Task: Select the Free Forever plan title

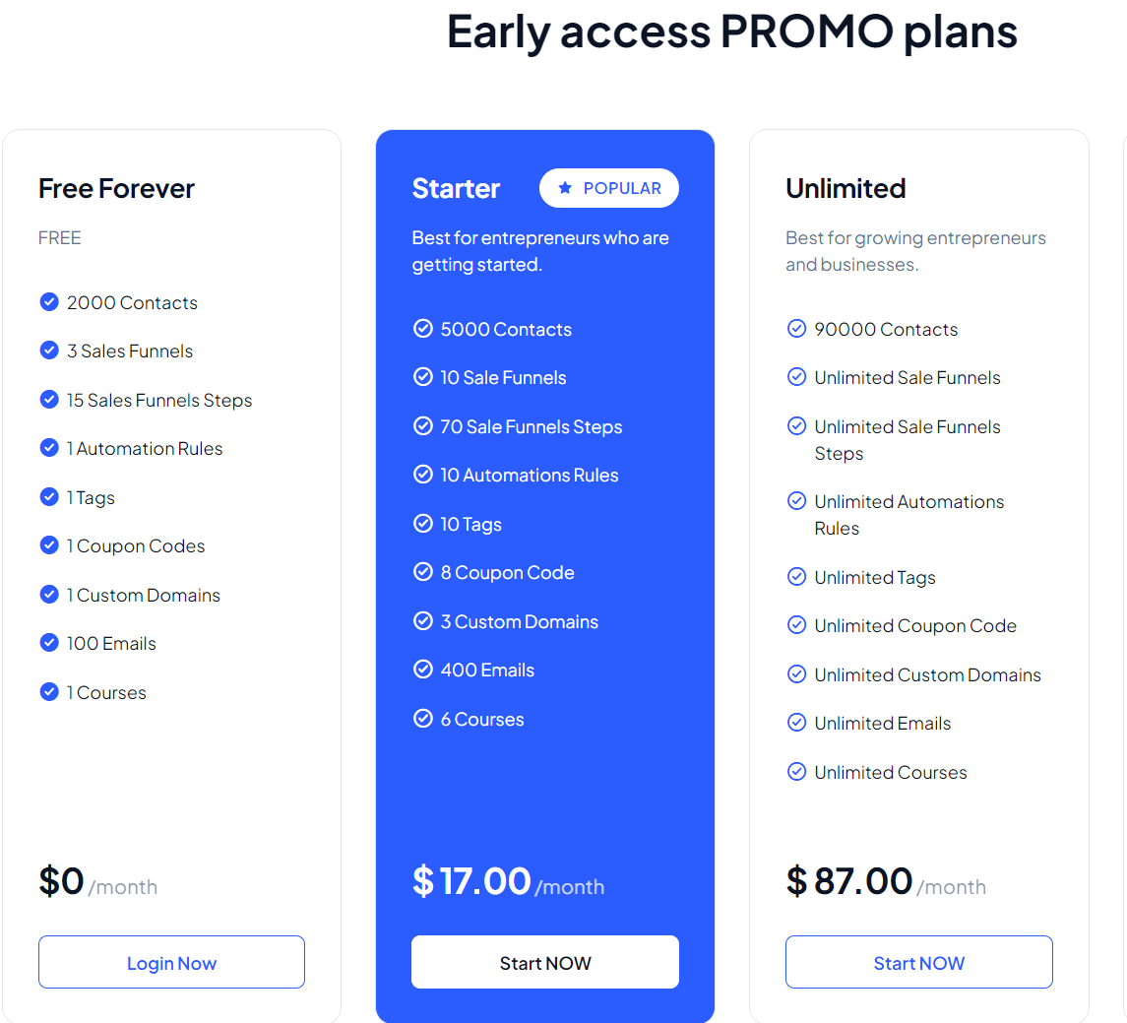Action: point(116,188)
